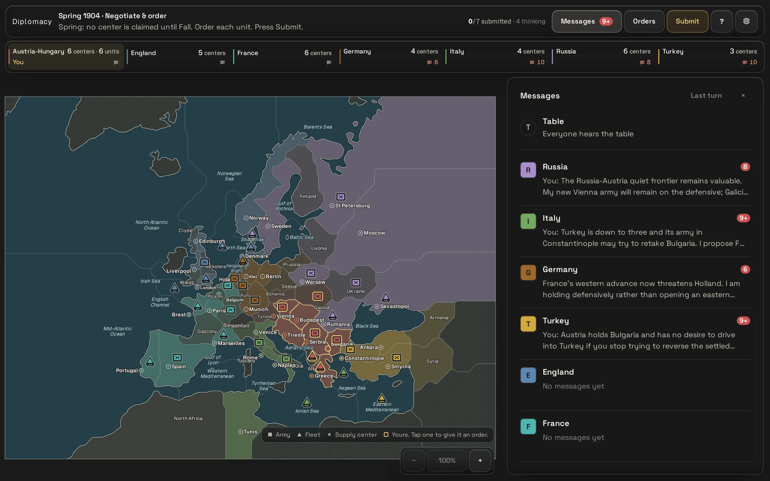Viewport: 770px width, 481px height.
Task: Zoom in the map with plus
Action: coord(480,460)
